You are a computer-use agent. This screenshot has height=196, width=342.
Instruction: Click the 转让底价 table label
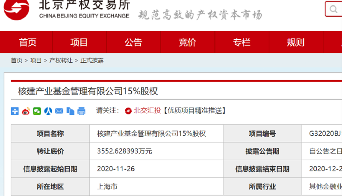50,151
